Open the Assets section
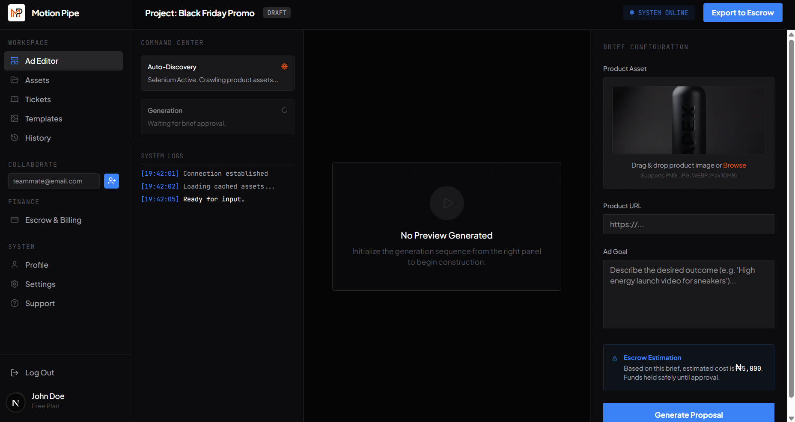The width and height of the screenshot is (795, 422). coord(37,80)
